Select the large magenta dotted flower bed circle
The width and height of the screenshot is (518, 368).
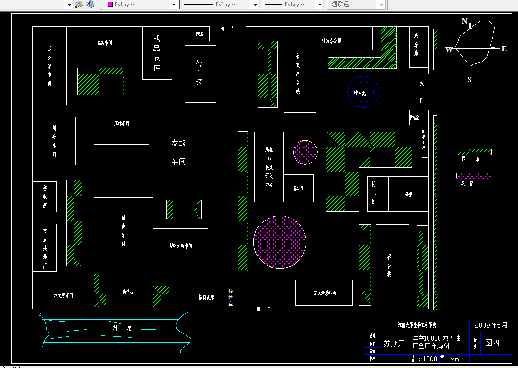[280, 242]
